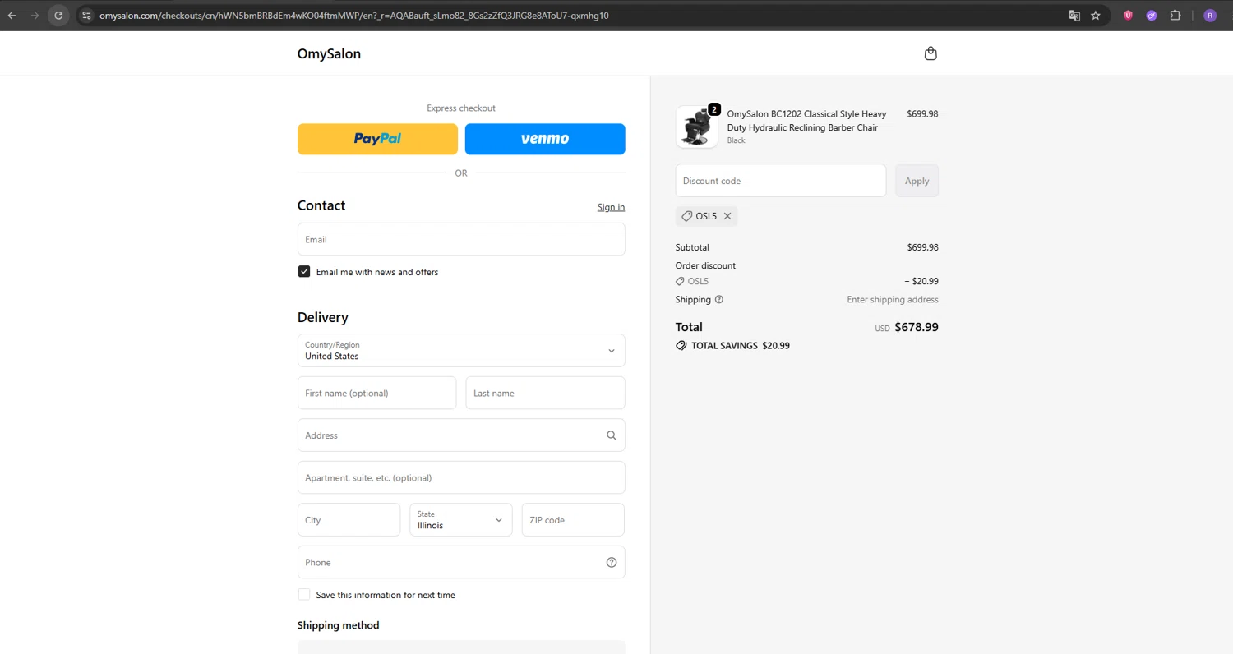Focus the Apartment, suite field
The width and height of the screenshot is (1233, 654).
[x=461, y=477]
